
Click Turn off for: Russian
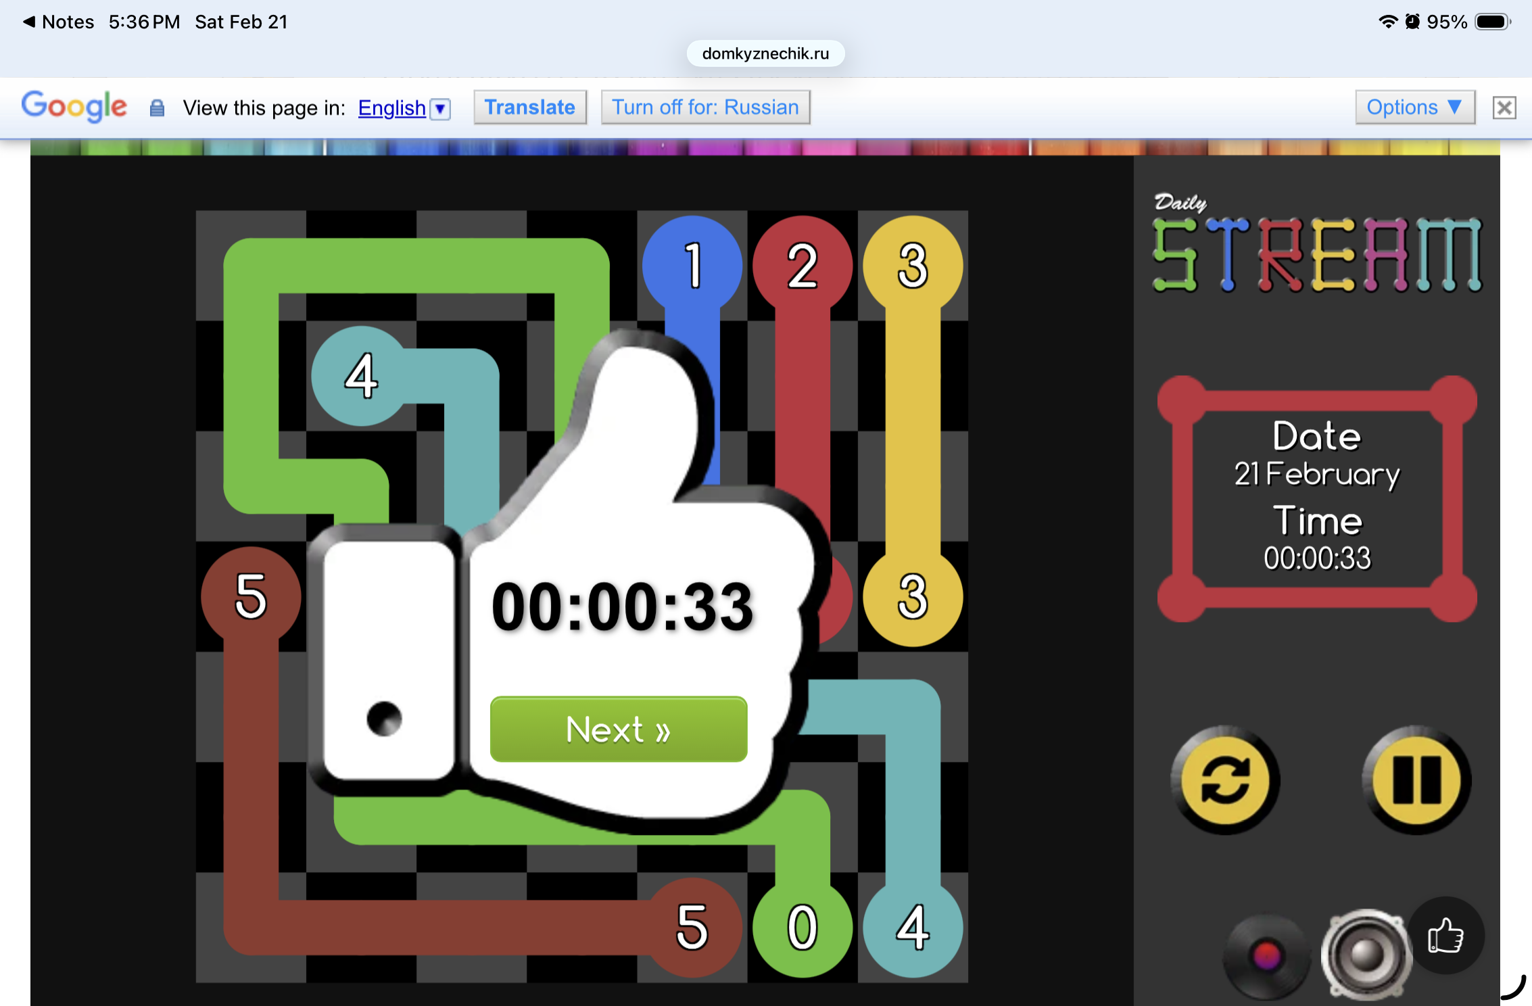click(x=705, y=107)
